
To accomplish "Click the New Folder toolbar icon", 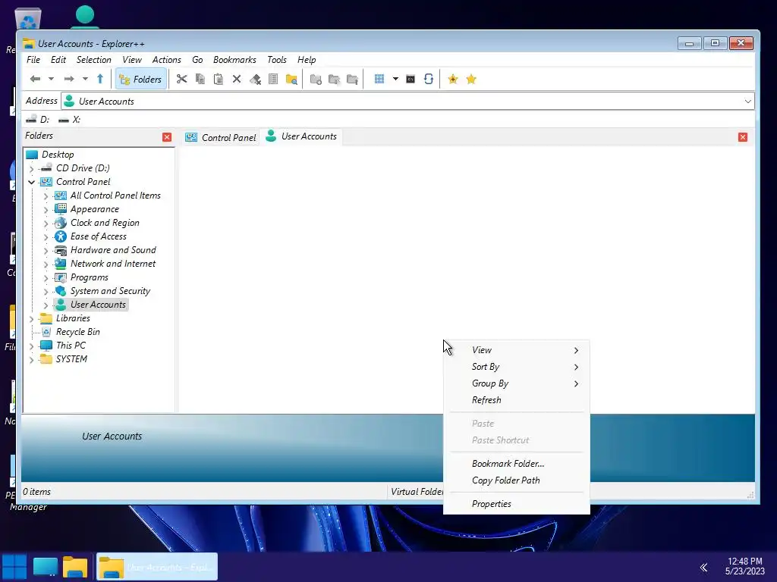I will click(316, 79).
